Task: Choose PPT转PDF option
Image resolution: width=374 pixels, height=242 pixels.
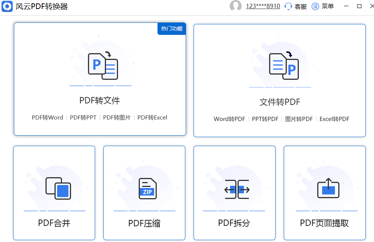Action: pos(265,119)
